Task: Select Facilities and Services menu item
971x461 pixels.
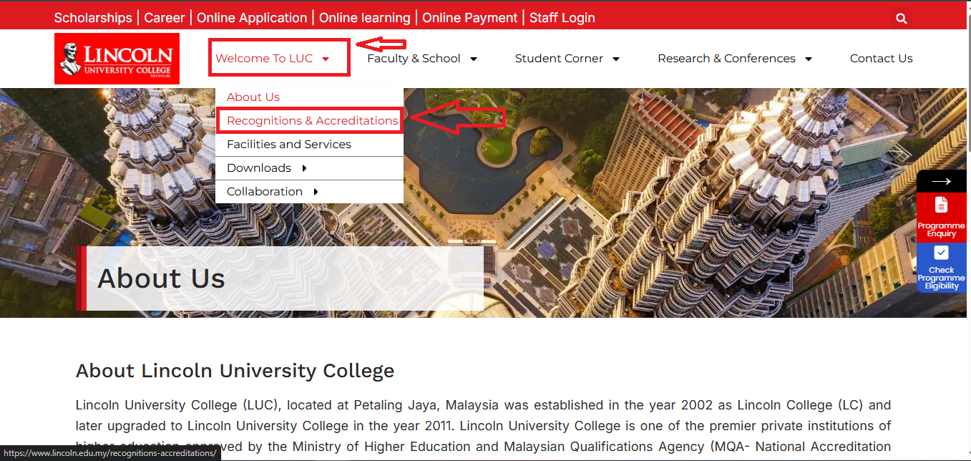Action: coord(309,145)
